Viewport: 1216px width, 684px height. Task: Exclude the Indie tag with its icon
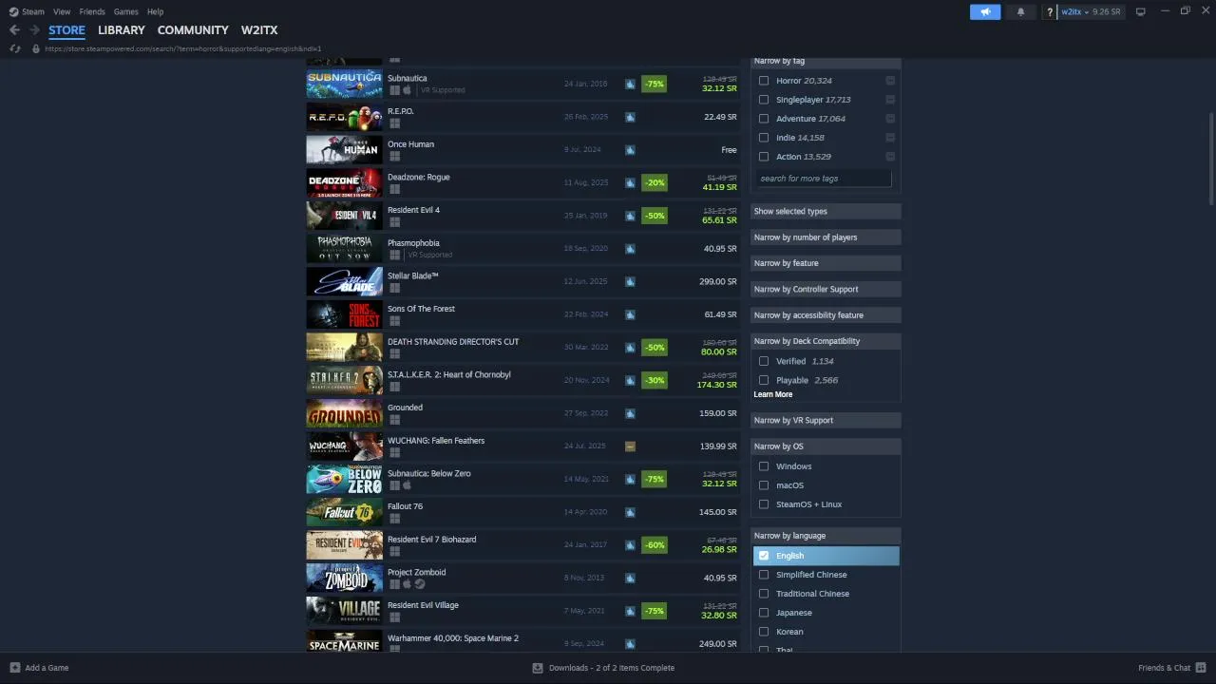[x=890, y=138]
